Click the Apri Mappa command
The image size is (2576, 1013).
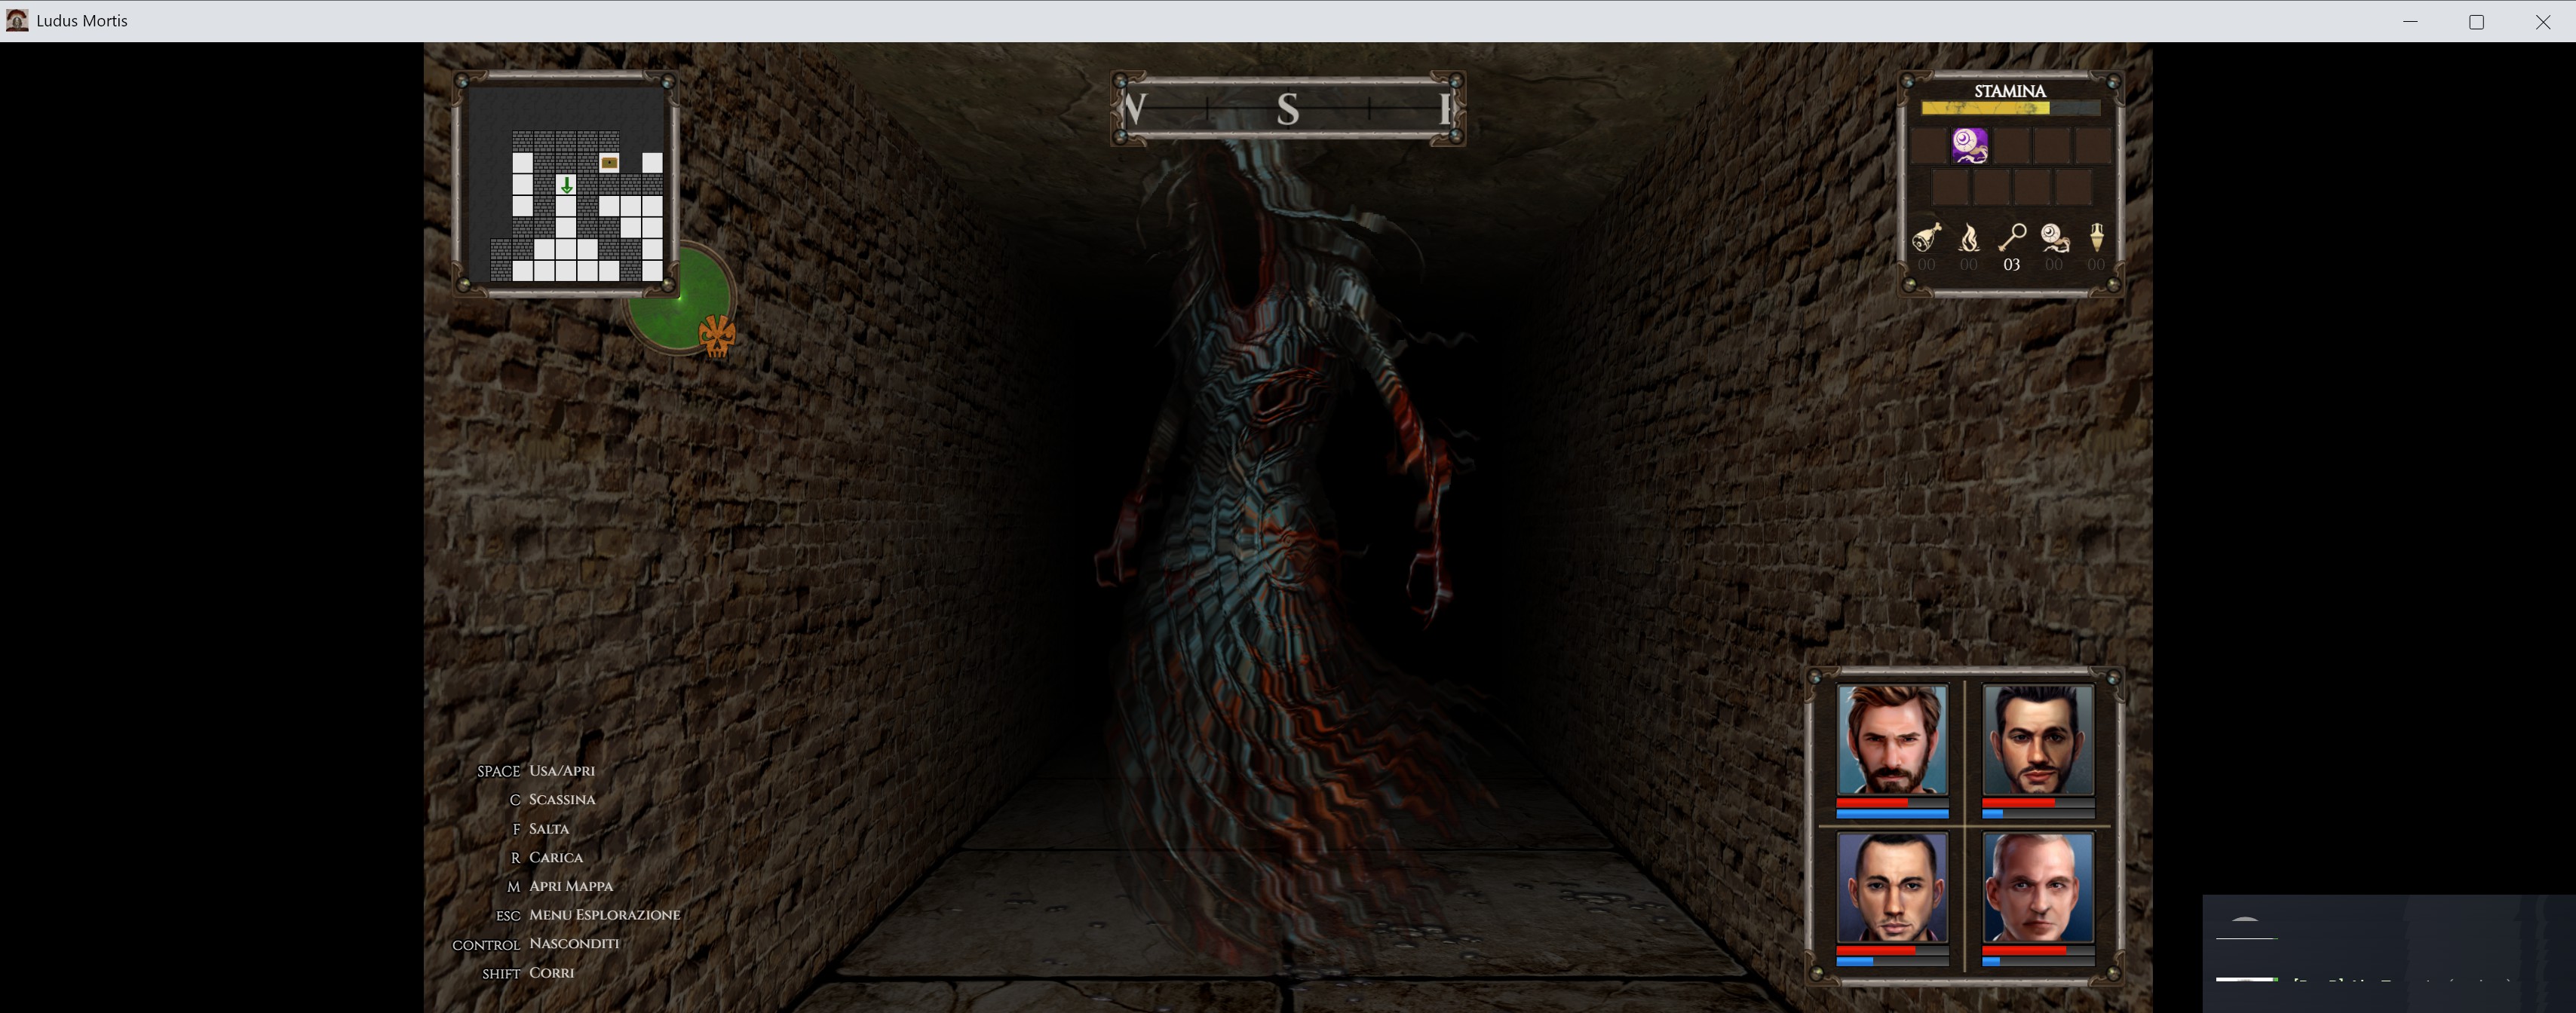tap(570, 886)
